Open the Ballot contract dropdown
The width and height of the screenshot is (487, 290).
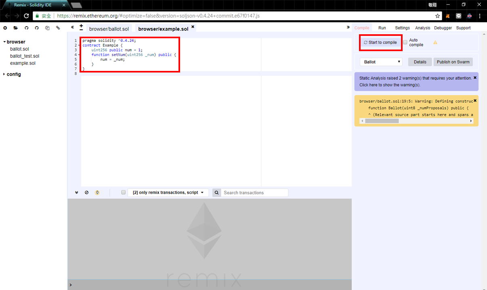(381, 62)
